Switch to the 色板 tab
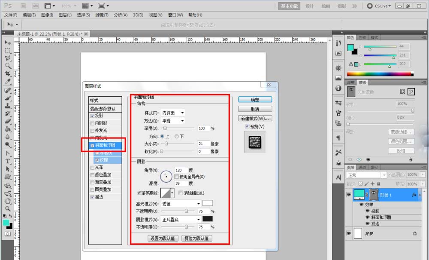Image resolution: width=429 pixels, height=260 pixels. click(x=362, y=37)
